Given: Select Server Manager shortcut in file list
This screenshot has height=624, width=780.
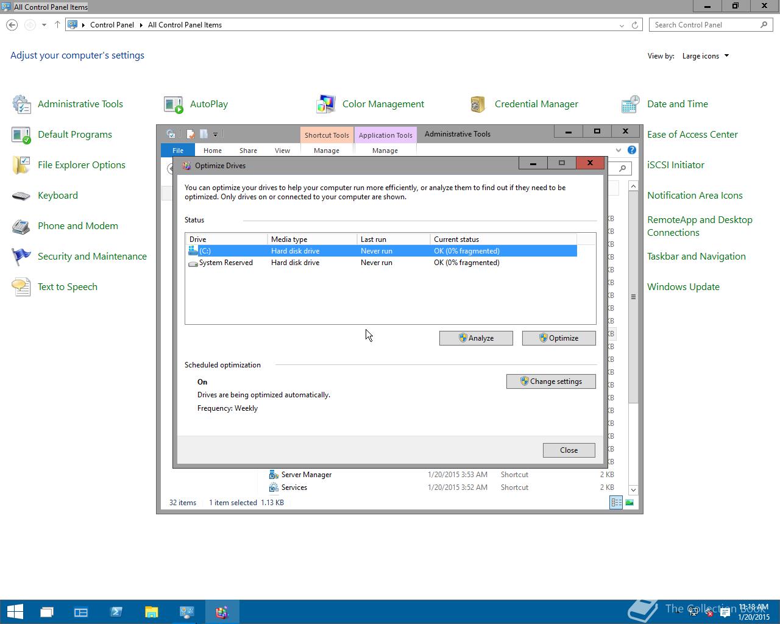Looking at the screenshot, I should coord(307,475).
